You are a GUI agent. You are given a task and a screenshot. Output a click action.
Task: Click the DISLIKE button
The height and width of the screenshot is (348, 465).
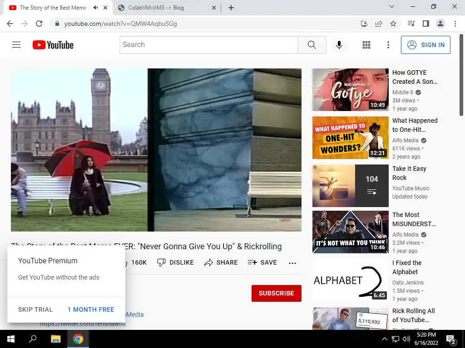[x=175, y=262]
